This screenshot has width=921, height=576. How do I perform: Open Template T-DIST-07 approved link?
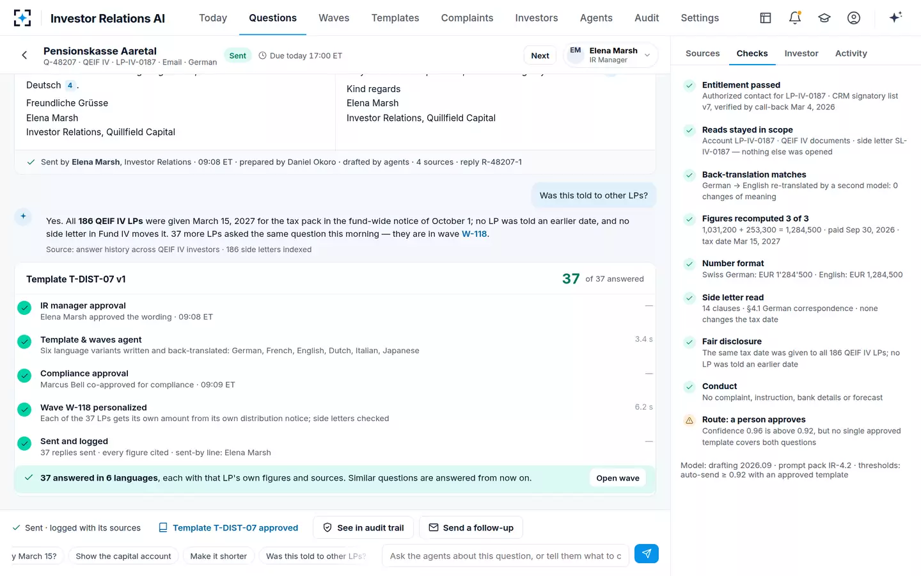click(x=228, y=527)
